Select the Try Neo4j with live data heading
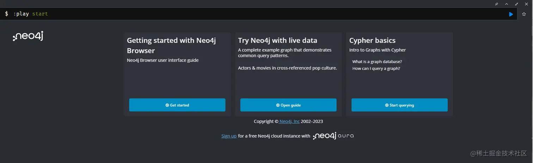The height and width of the screenshot is (163, 533). [277, 40]
